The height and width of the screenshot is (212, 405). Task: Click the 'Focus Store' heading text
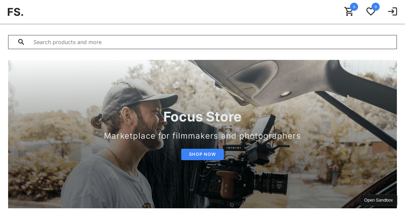[202, 117]
